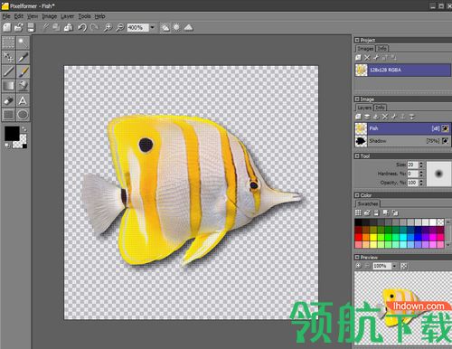Click the black foreground color box
452x349 pixels.
12,133
